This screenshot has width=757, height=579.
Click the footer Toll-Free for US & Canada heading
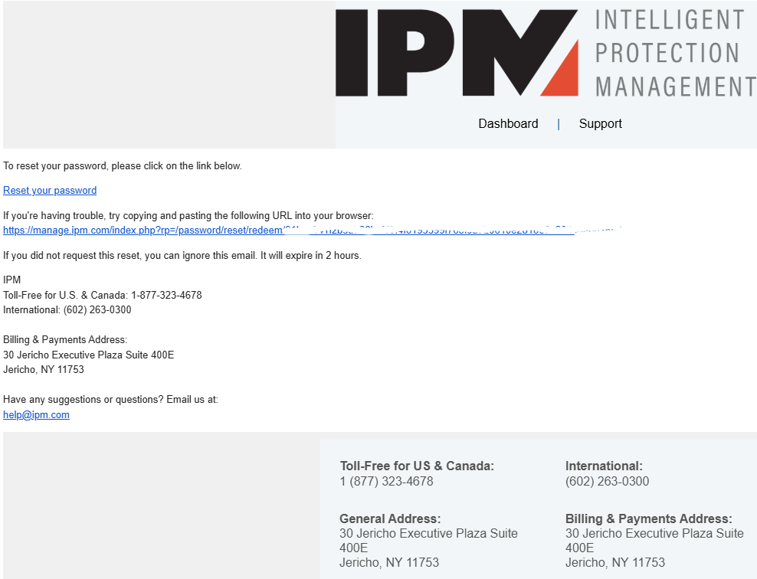click(x=417, y=466)
